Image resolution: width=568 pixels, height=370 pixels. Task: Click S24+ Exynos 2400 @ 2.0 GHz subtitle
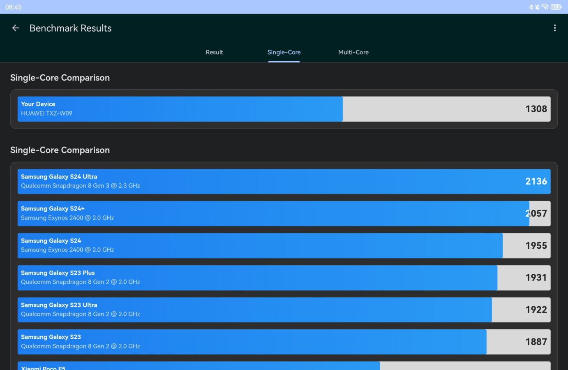[67, 218]
